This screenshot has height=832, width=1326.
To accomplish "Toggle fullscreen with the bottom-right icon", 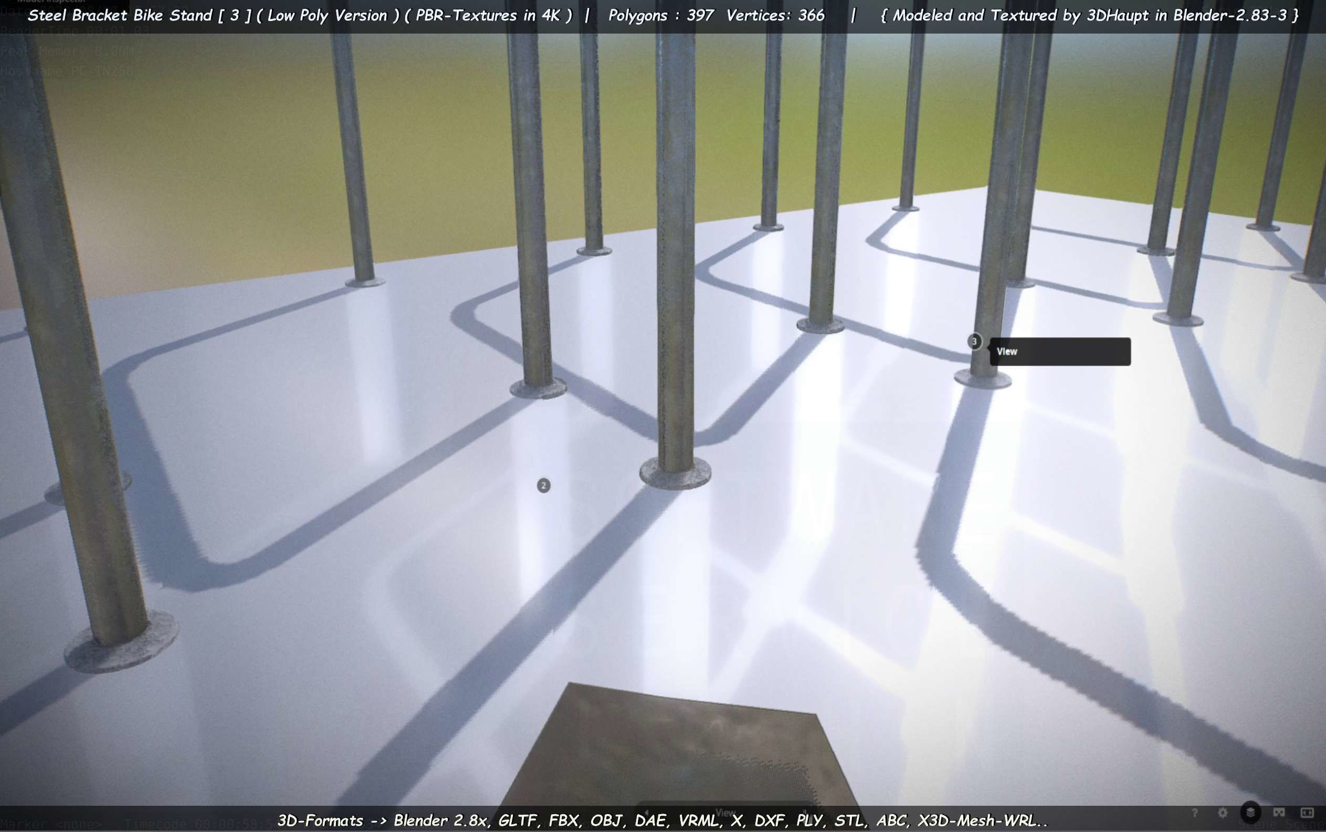I will pyautogui.click(x=1307, y=813).
